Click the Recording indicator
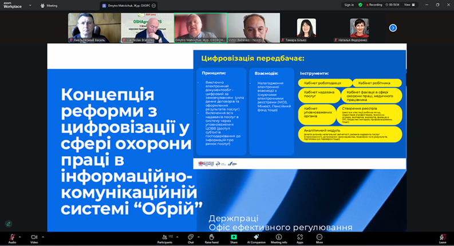The image size is (454, 246). 374,5
